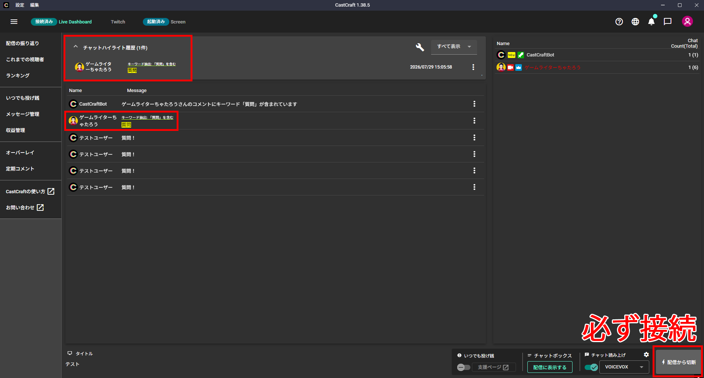Open more options for ゲームライターちゃたろう message row
Screen dimensions: 704x378
(x=474, y=121)
